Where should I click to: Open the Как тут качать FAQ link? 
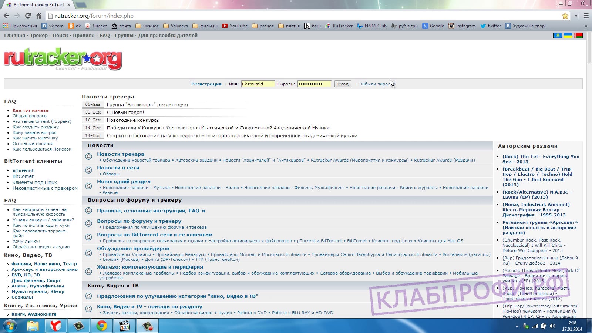pos(31,110)
